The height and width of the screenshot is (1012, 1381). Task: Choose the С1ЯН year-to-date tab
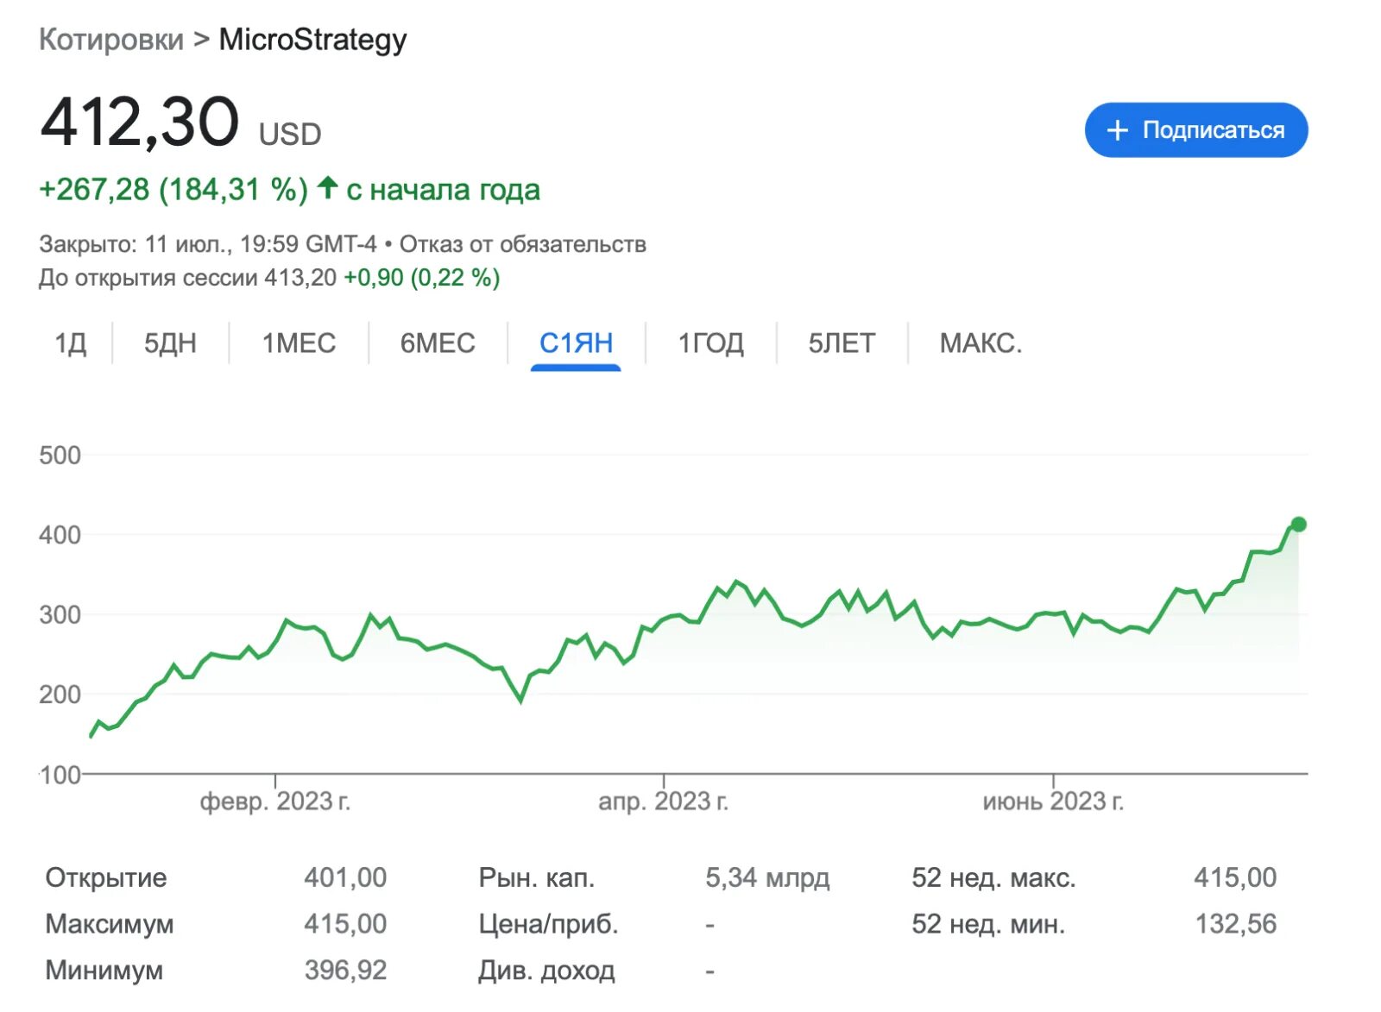[576, 343]
